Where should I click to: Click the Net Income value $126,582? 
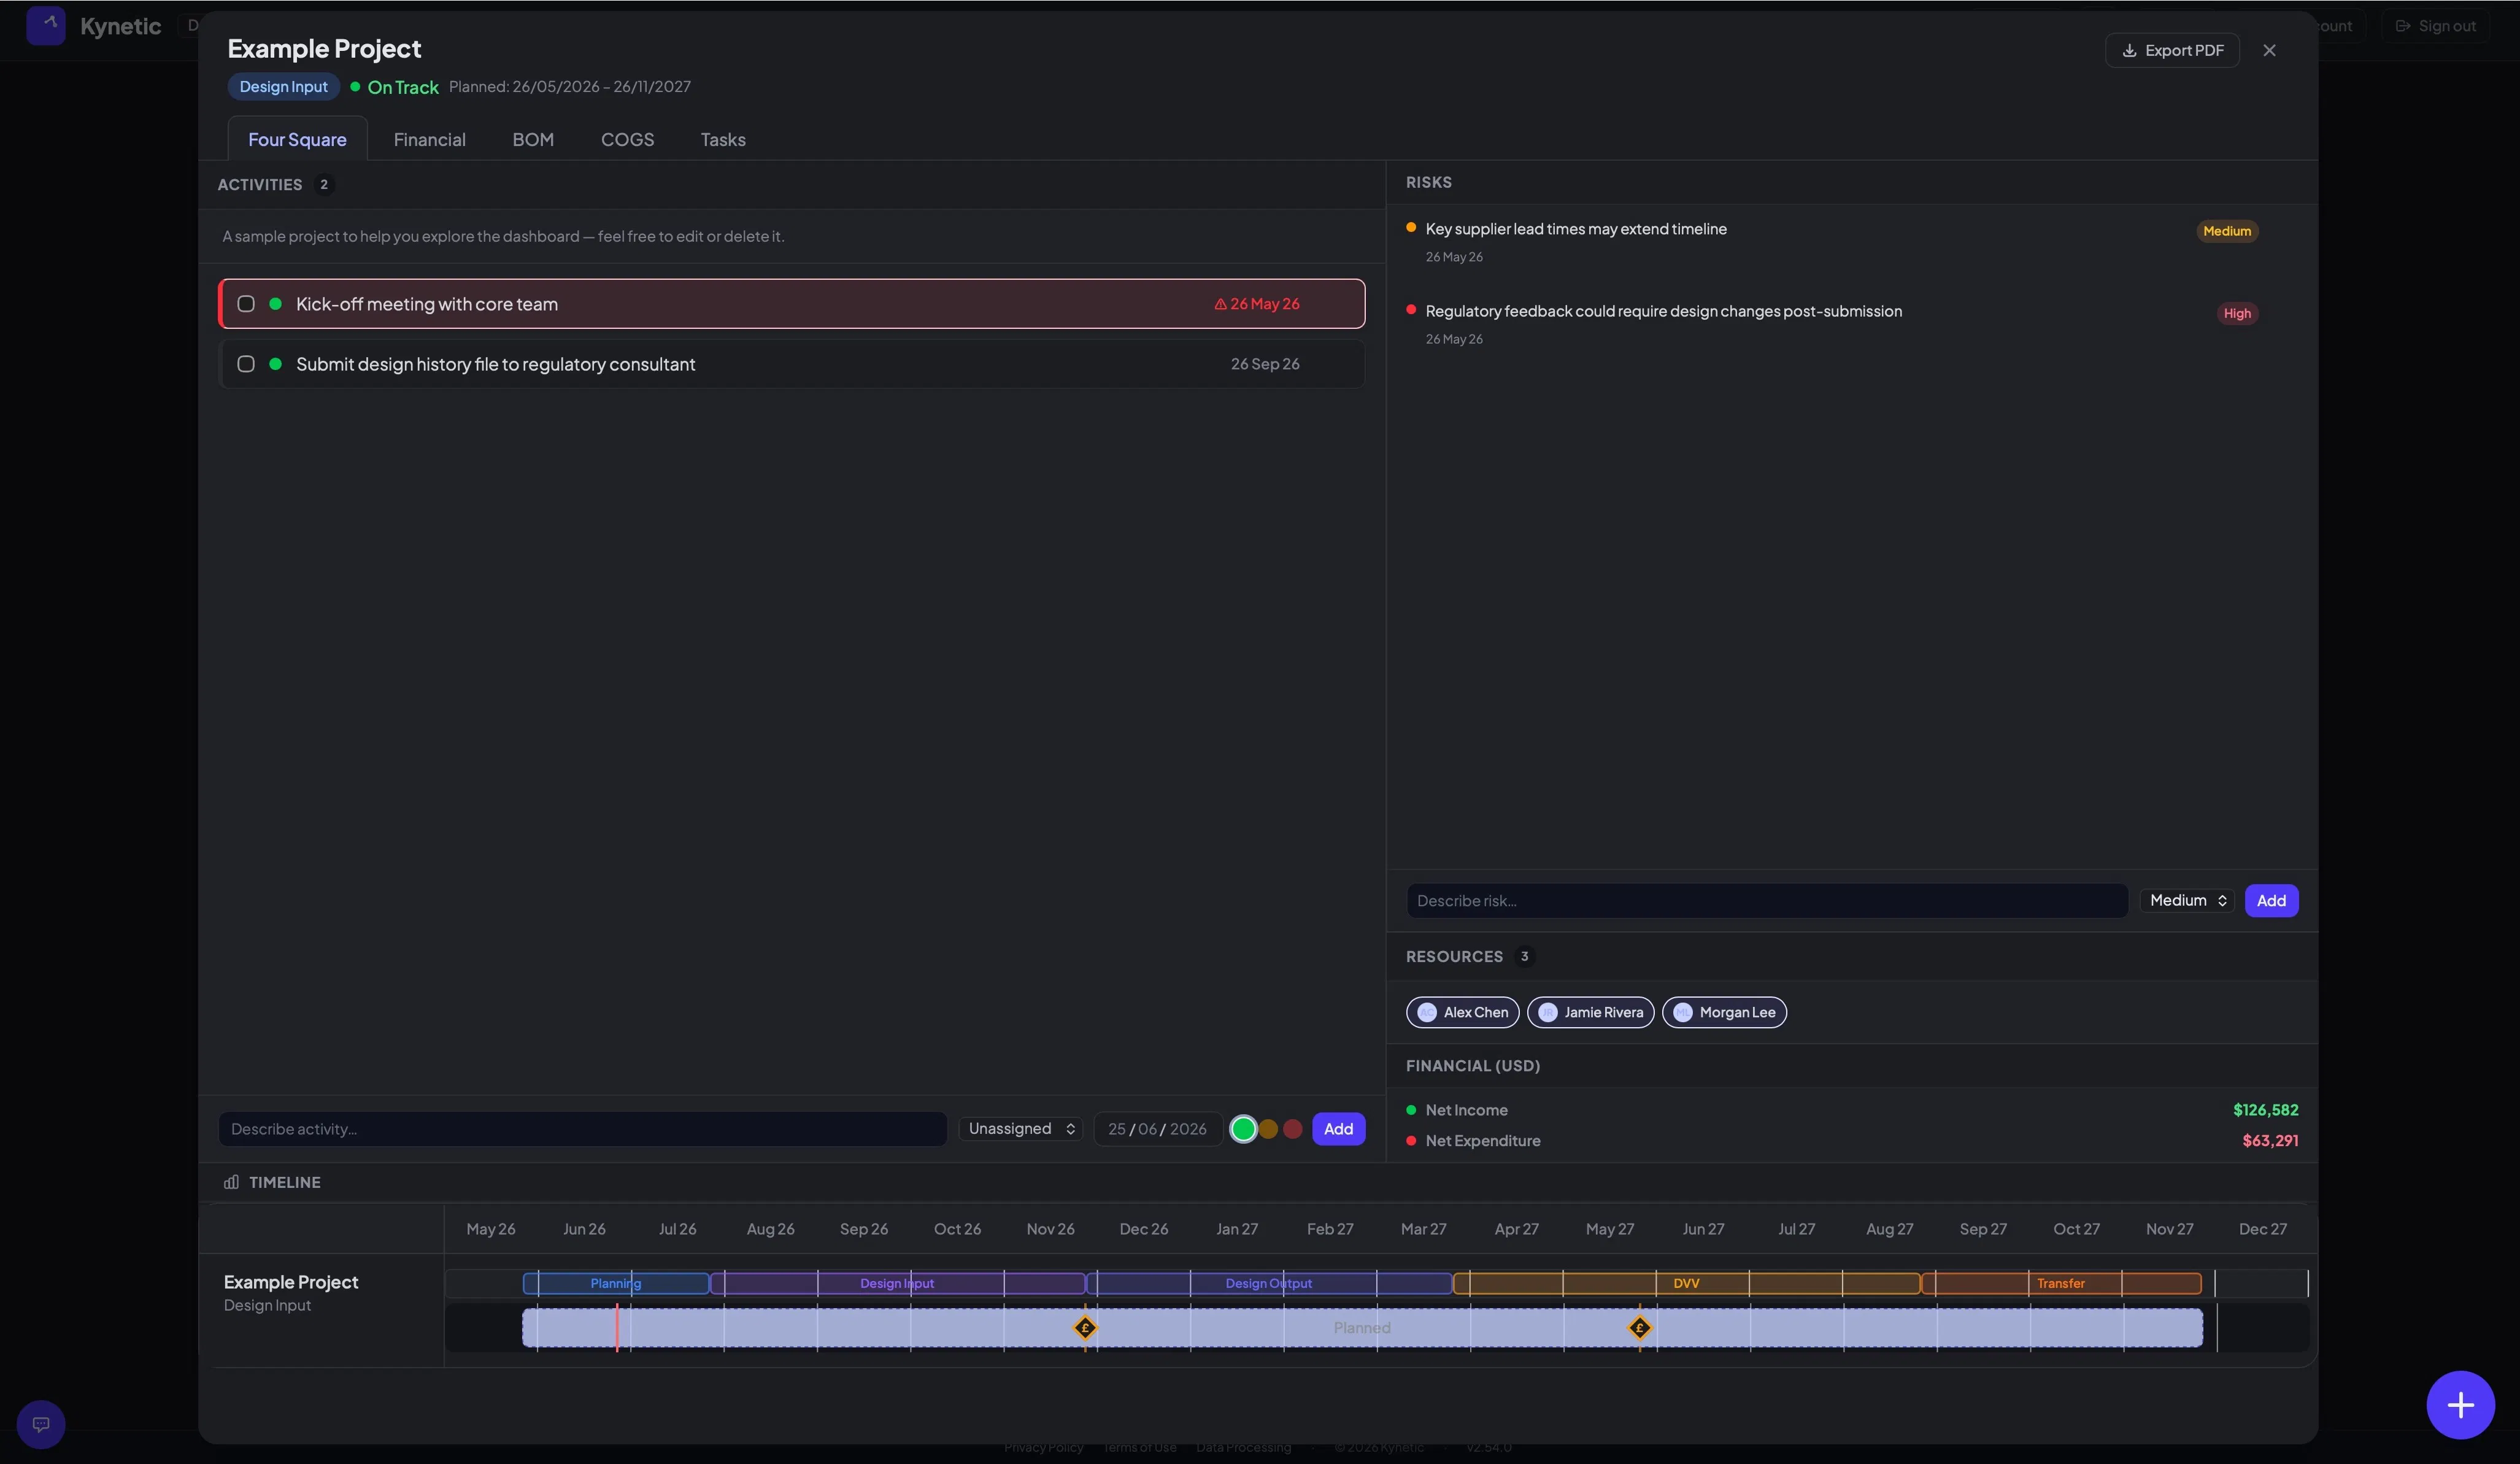coord(2265,1110)
